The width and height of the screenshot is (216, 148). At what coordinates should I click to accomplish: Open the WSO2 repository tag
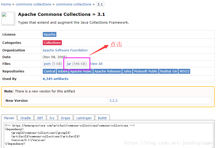coord(184,71)
